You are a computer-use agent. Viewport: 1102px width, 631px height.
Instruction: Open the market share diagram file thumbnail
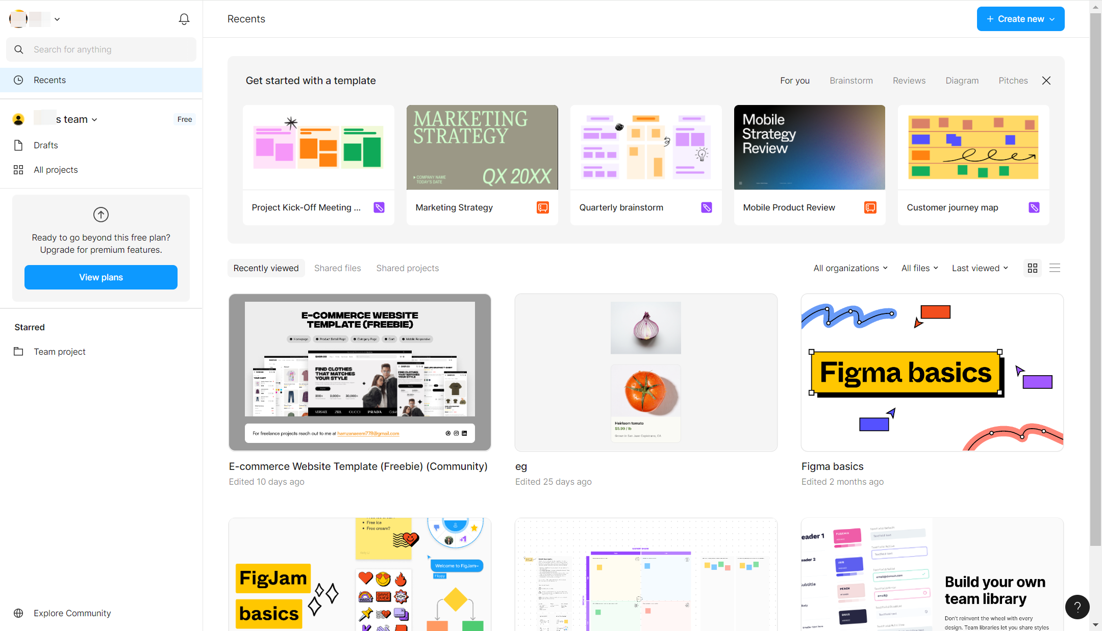(x=646, y=574)
